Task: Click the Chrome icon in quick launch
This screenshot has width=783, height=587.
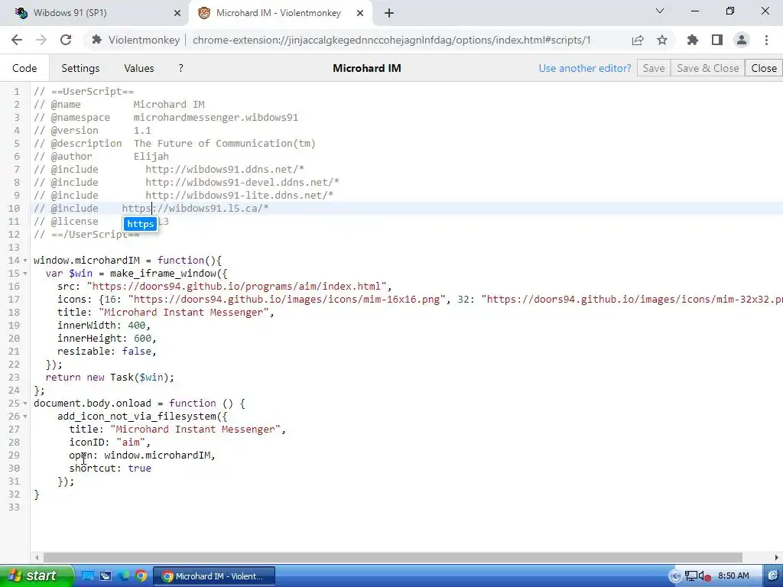Action: (x=141, y=576)
